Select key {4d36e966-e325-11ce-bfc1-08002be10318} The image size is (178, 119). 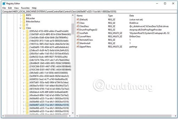click(x=49, y=102)
